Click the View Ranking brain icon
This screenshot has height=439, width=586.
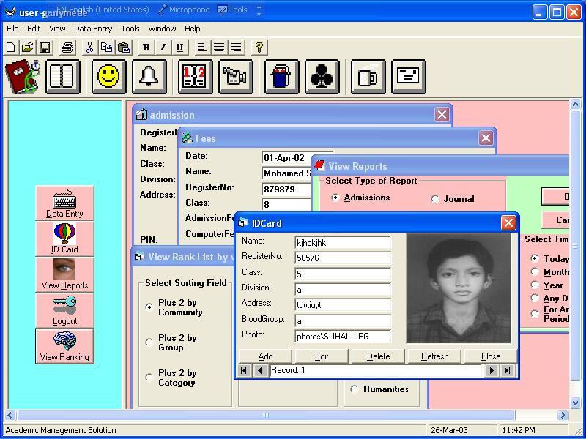pyautogui.click(x=64, y=346)
